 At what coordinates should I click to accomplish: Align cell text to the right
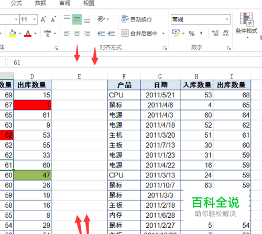87,33
